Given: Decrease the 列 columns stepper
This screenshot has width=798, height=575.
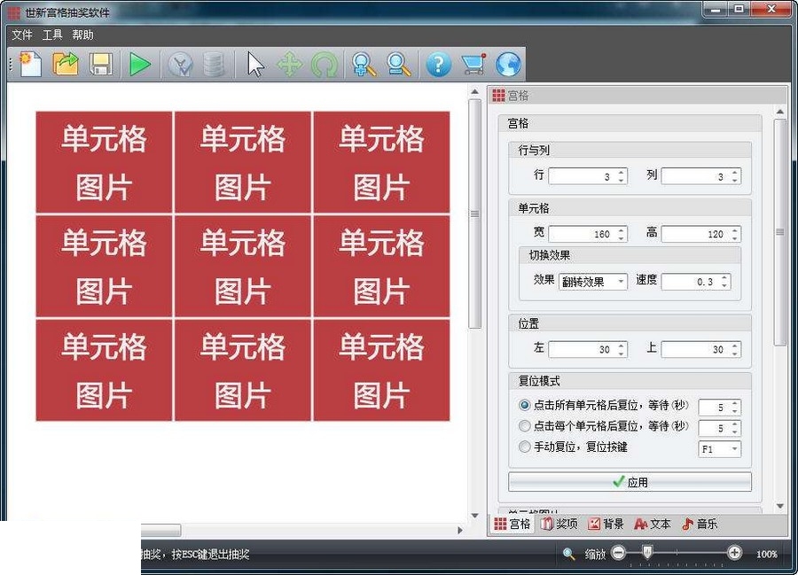Looking at the screenshot, I should coord(735,180).
